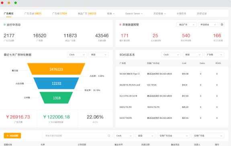Open the bottom toolbar Click dropdown

coord(124,136)
